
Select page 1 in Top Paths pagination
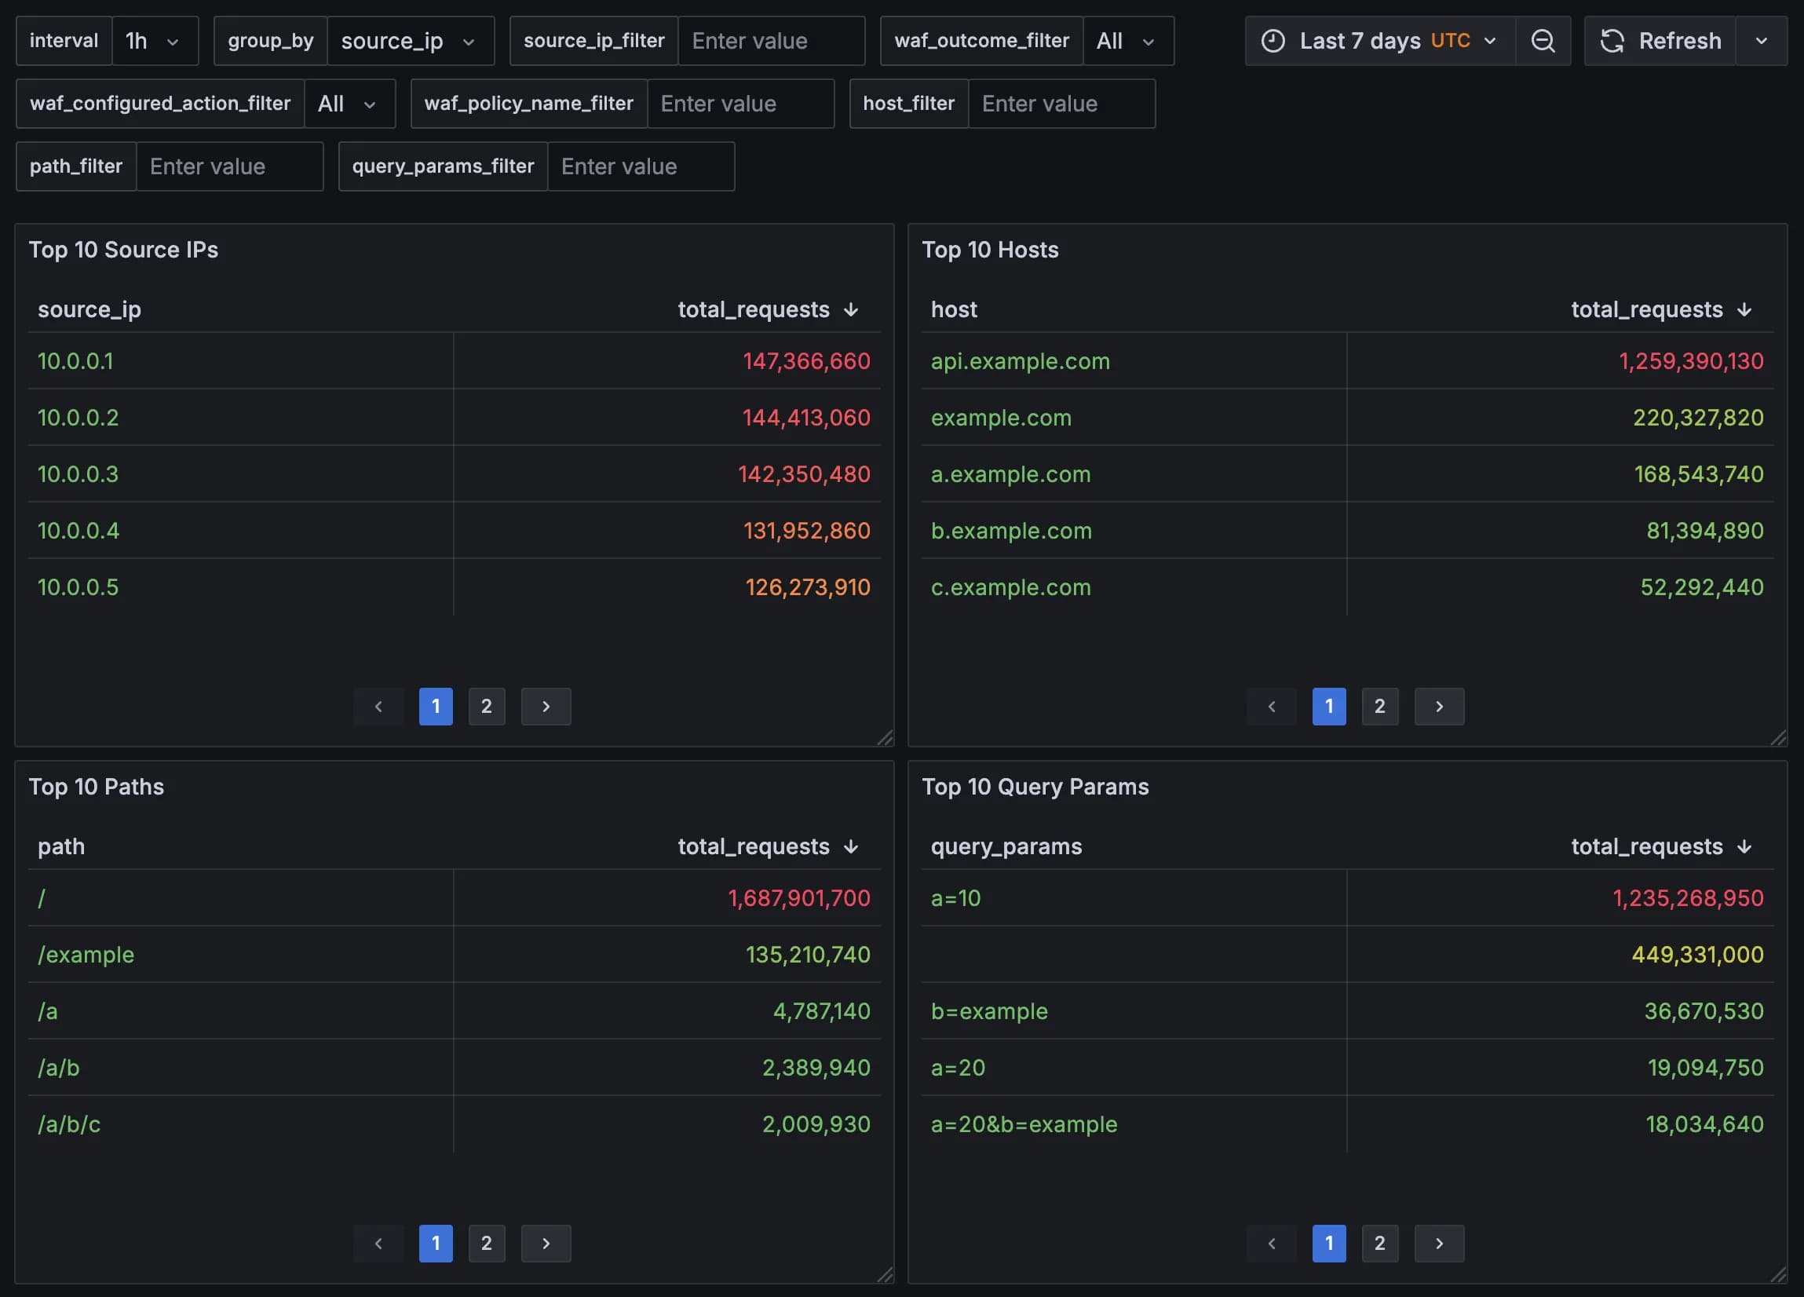point(436,1244)
